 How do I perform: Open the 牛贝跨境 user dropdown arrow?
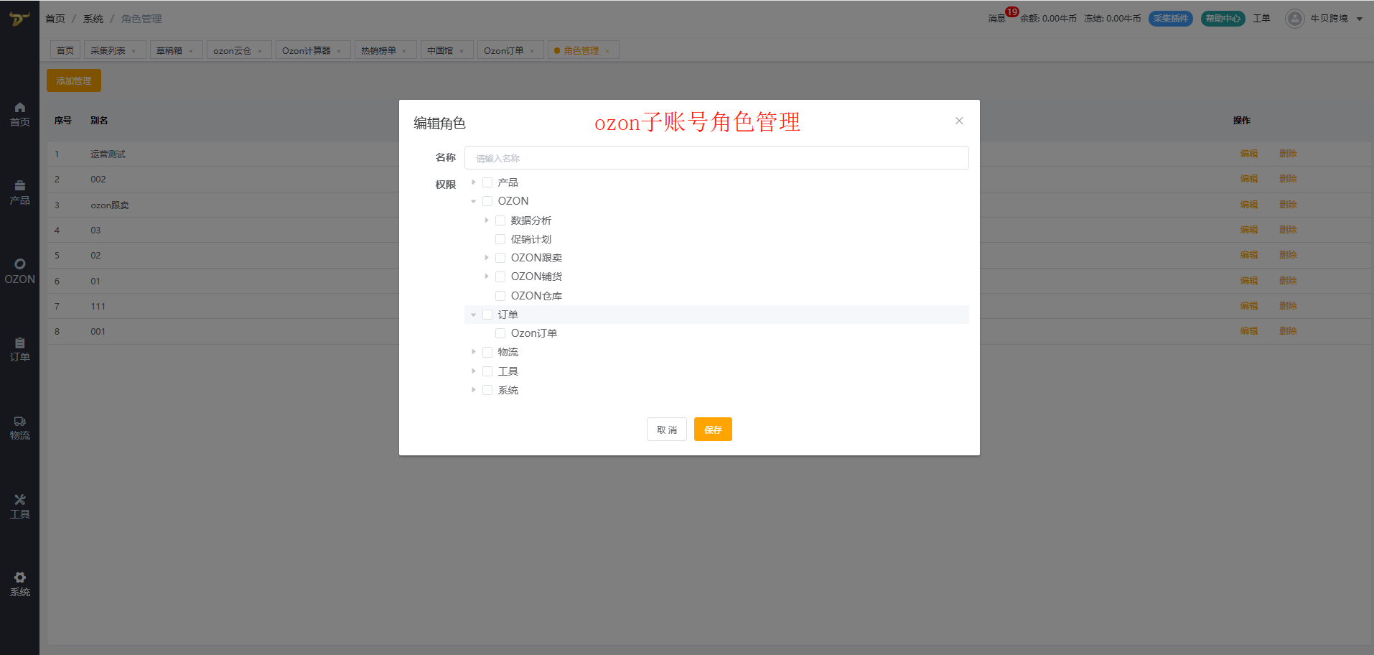click(1360, 19)
